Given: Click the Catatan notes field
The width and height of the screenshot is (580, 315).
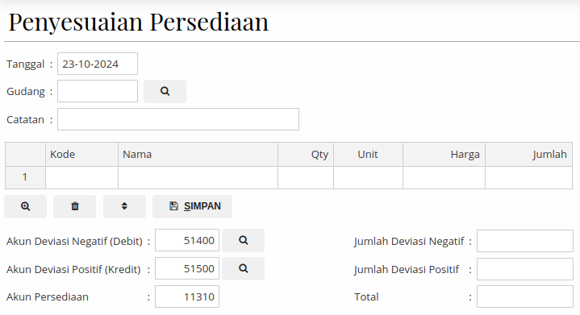Looking at the screenshot, I should coord(178,119).
